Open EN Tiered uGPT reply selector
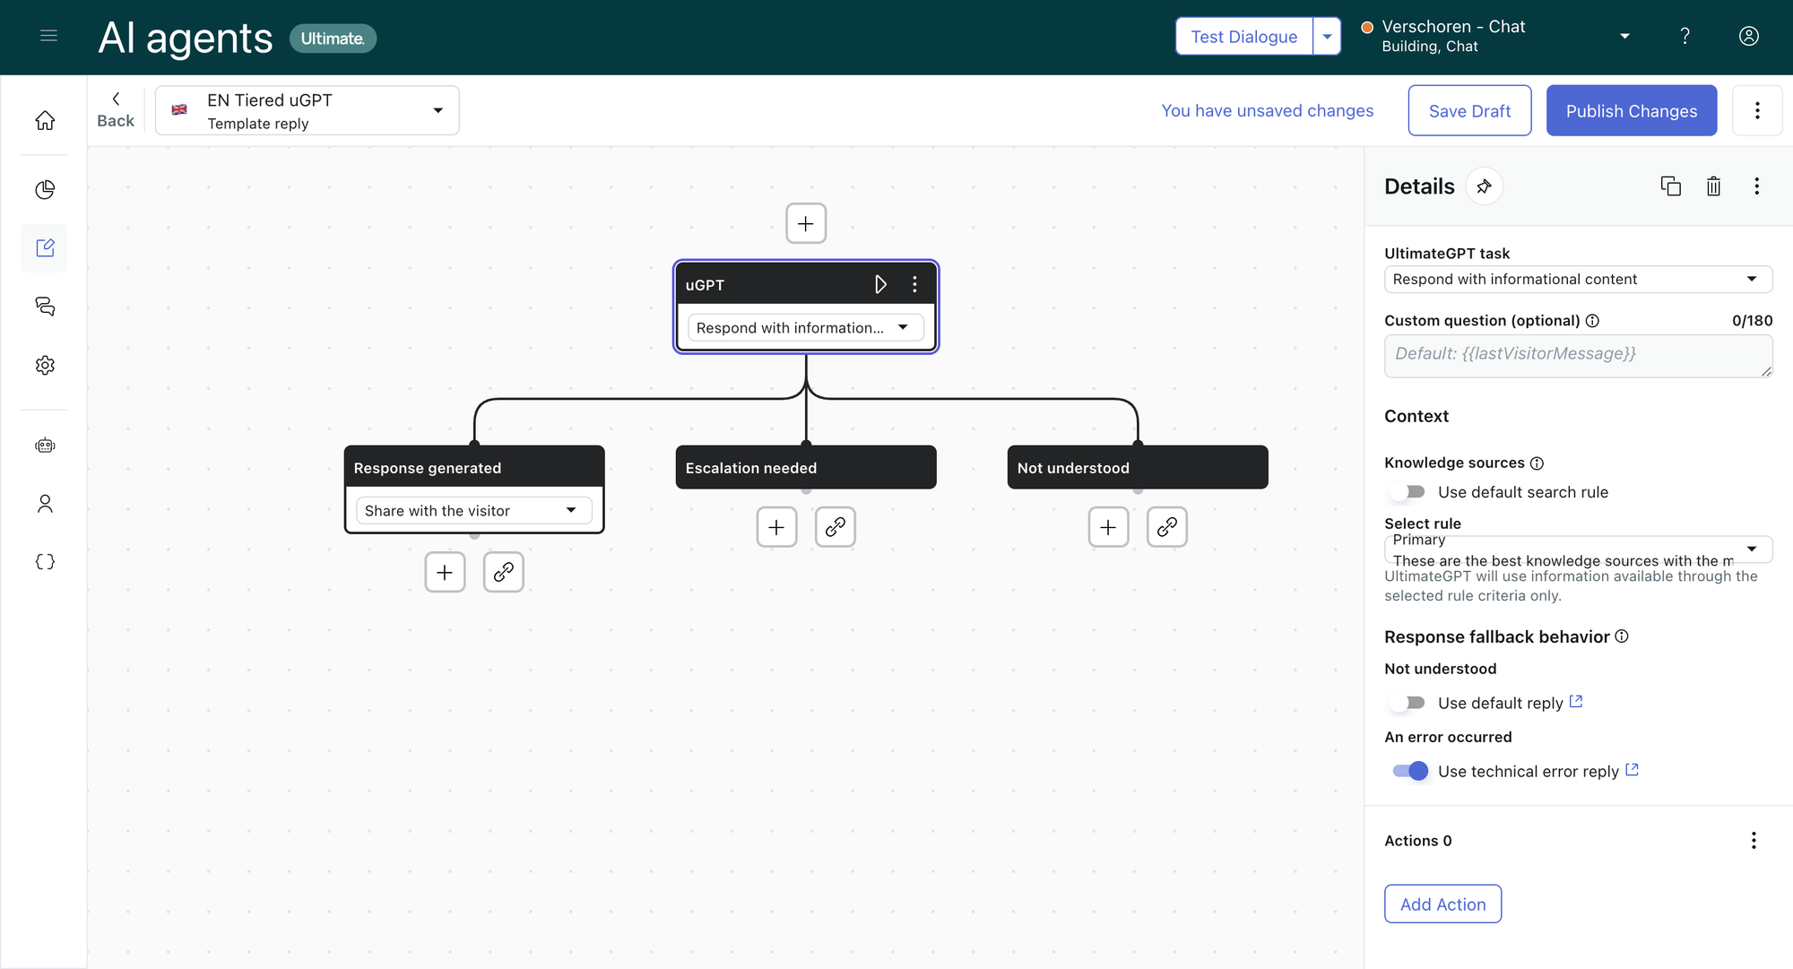The height and width of the screenshot is (969, 1793). [307, 111]
